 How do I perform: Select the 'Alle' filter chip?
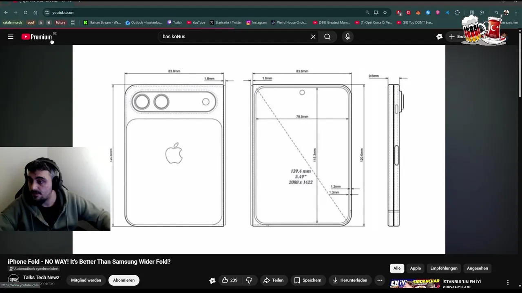[x=397, y=268]
